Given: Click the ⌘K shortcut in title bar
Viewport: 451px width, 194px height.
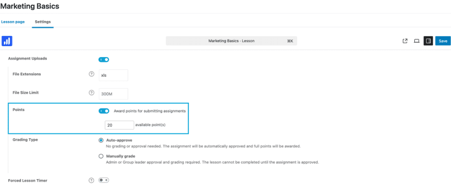Looking at the screenshot, I should (290, 41).
